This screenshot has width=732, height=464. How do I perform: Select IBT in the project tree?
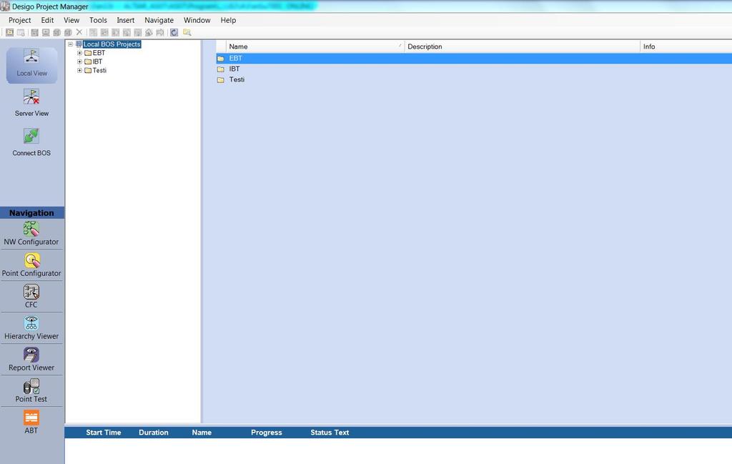coord(97,61)
